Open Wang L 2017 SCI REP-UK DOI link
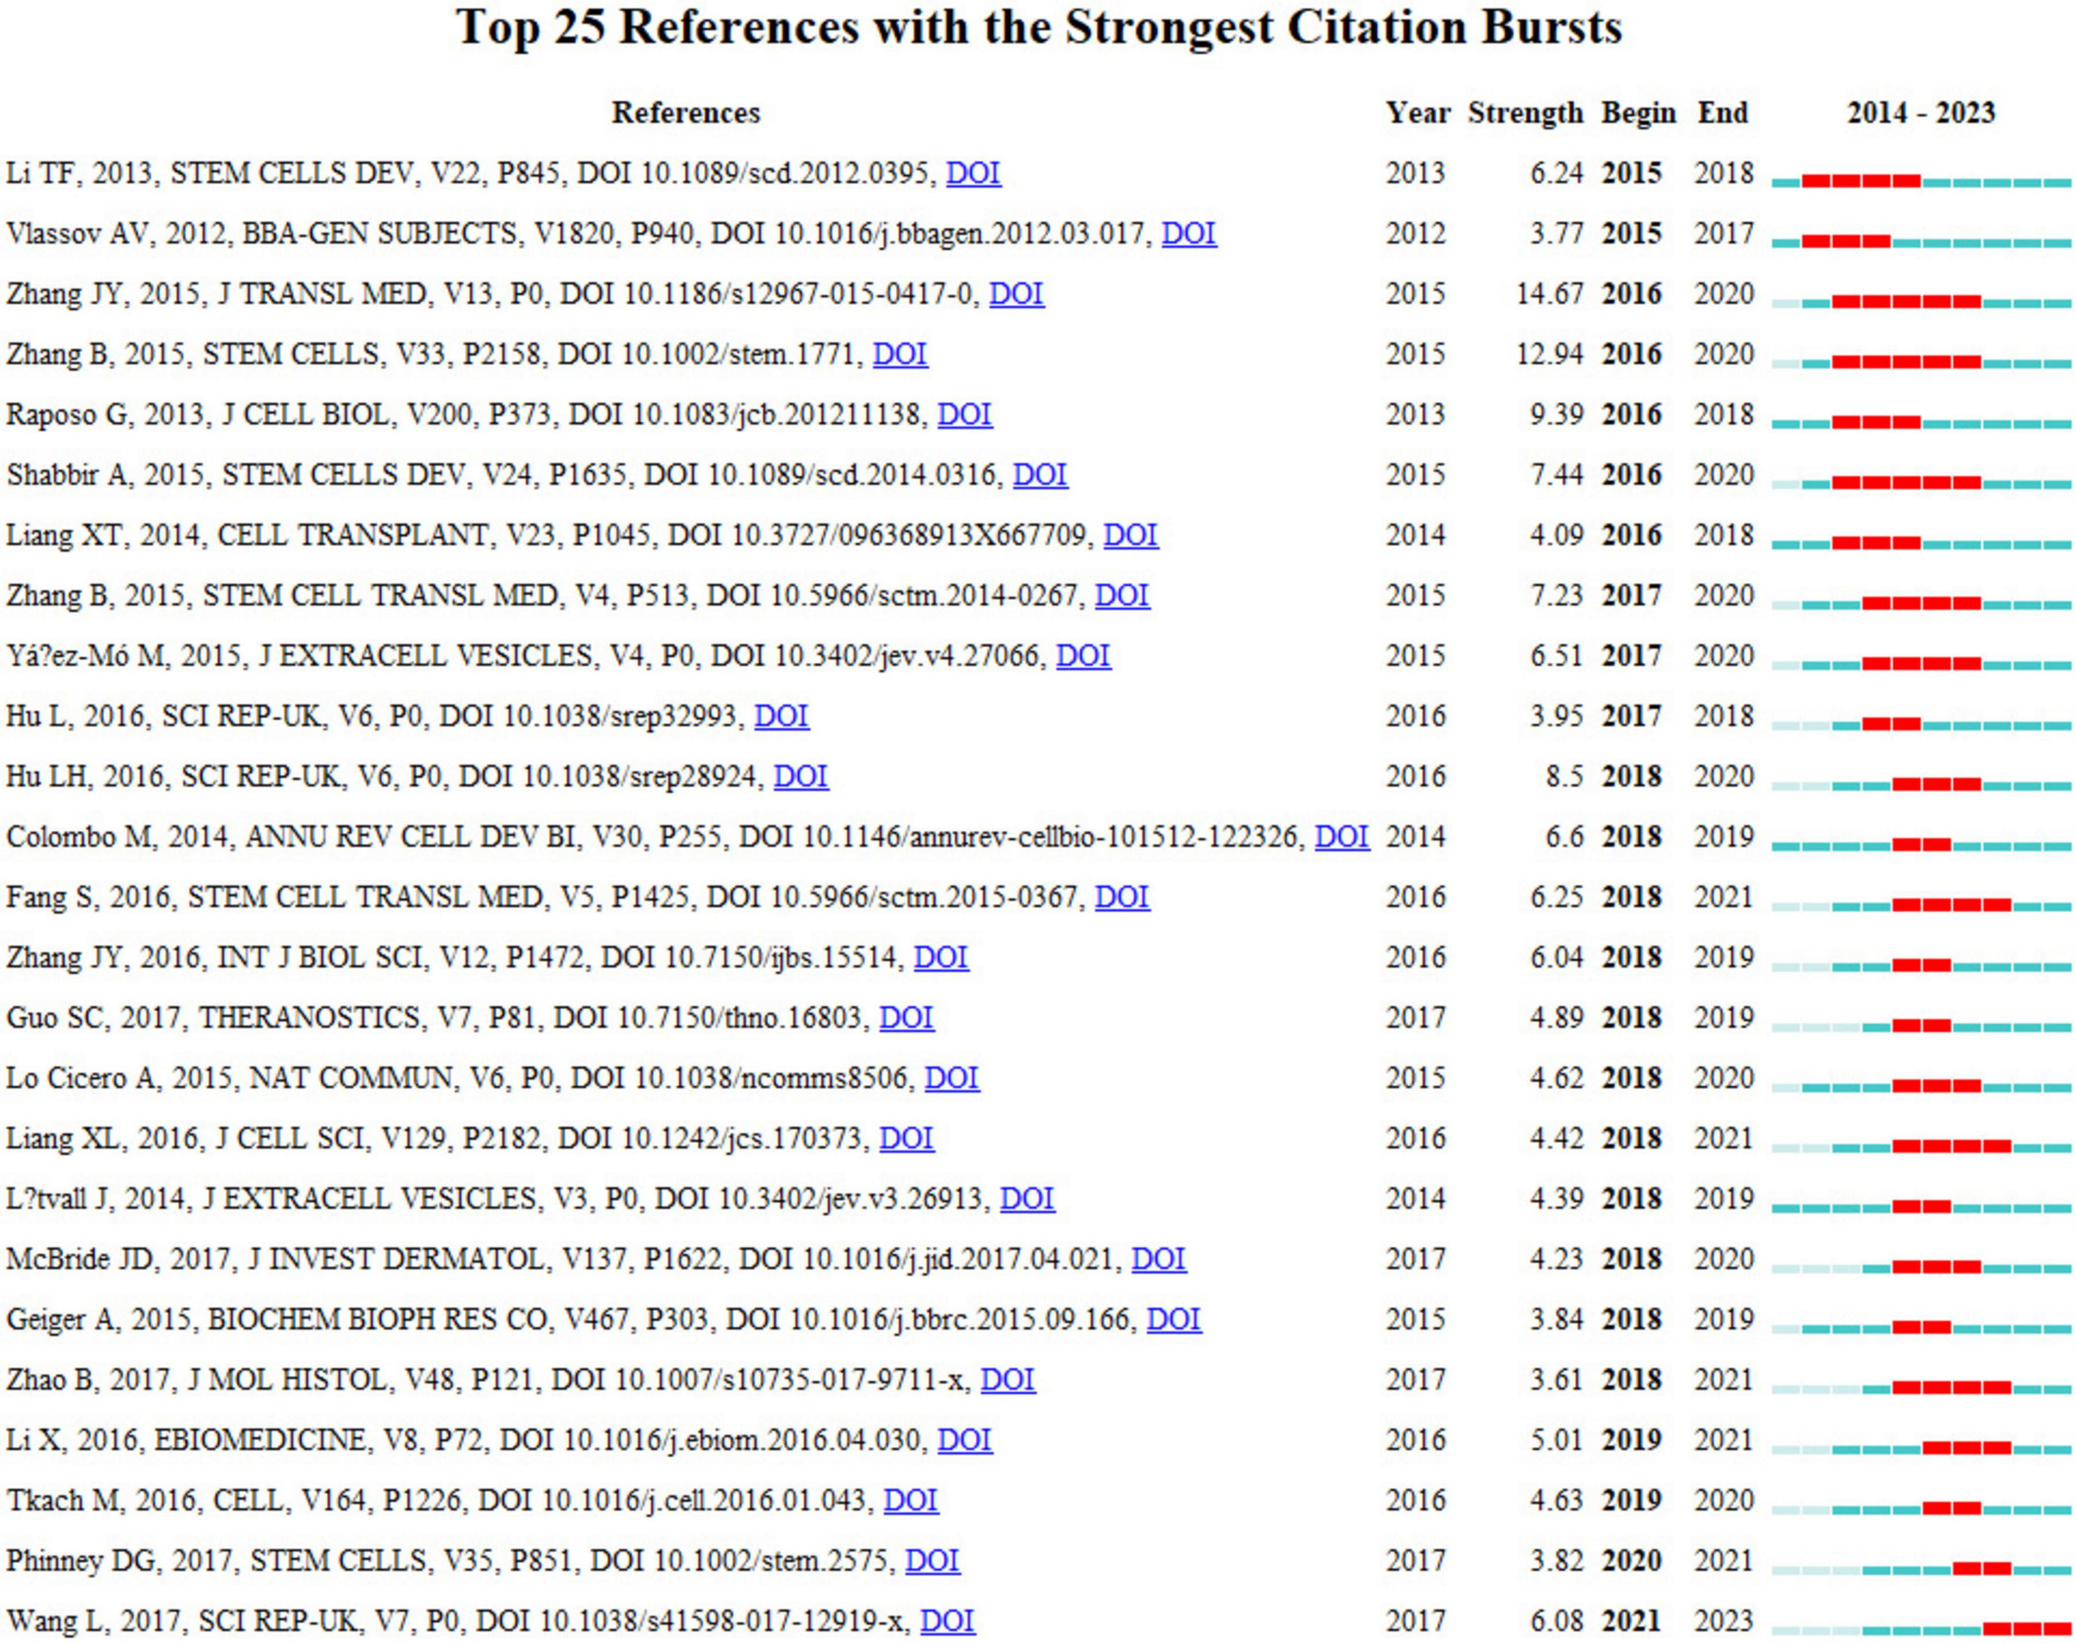This screenshot has width=2076, height=1644. point(948,1621)
